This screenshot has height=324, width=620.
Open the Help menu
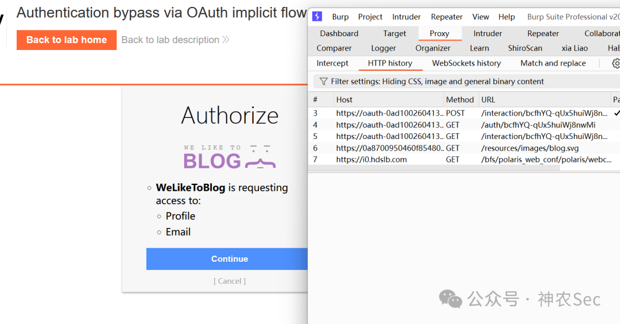(x=506, y=17)
